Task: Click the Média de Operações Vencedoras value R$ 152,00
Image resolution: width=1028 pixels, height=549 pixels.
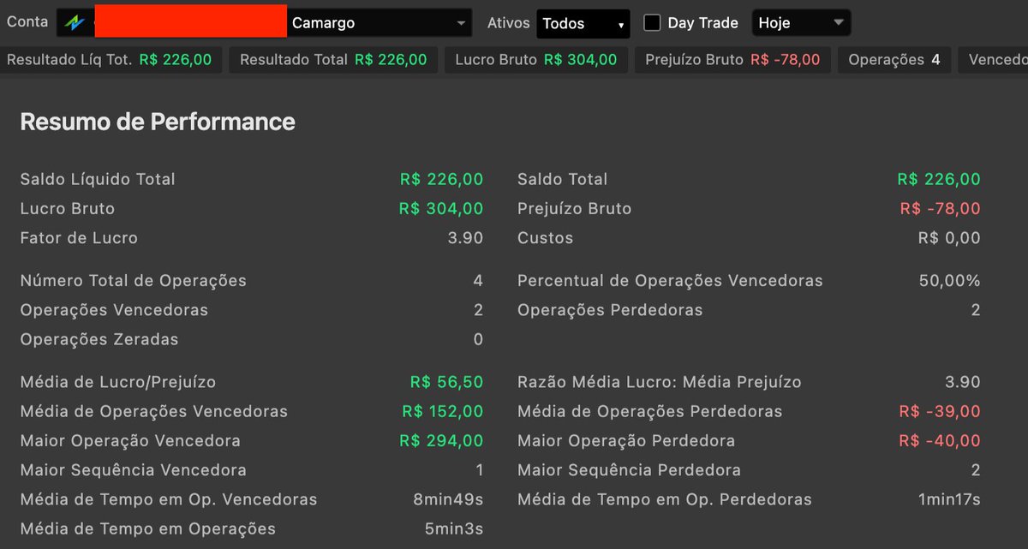Action: [x=443, y=411]
